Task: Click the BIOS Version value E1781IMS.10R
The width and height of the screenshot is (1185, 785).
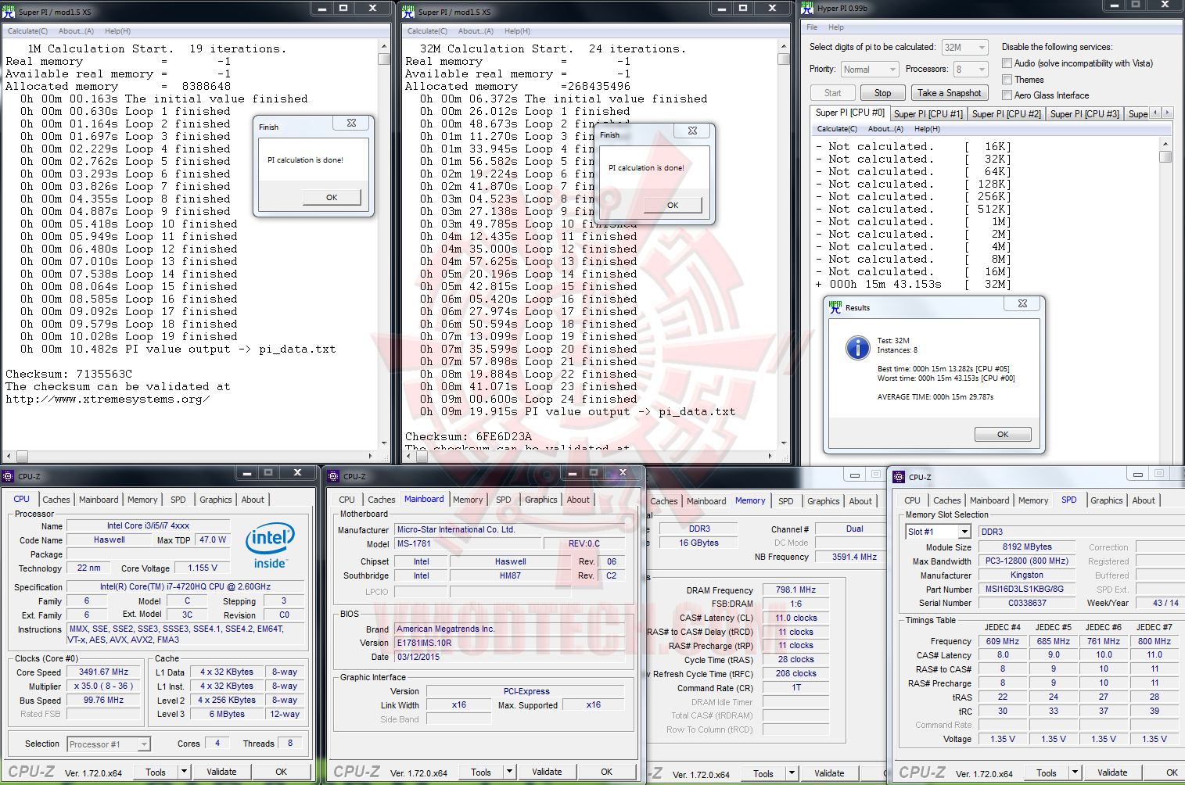Action: (x=509, y=643)
